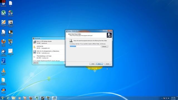Click Browse to choose Start Menu folder
This screenshot has width=178, height=100.
[105, 46]
